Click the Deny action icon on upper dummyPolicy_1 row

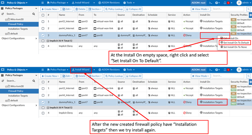(x=184, y=35)
